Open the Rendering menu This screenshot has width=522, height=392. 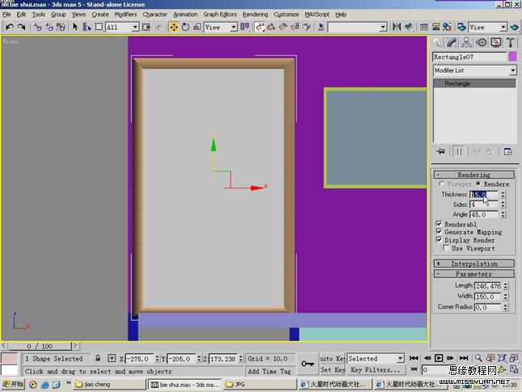point(255,15)
